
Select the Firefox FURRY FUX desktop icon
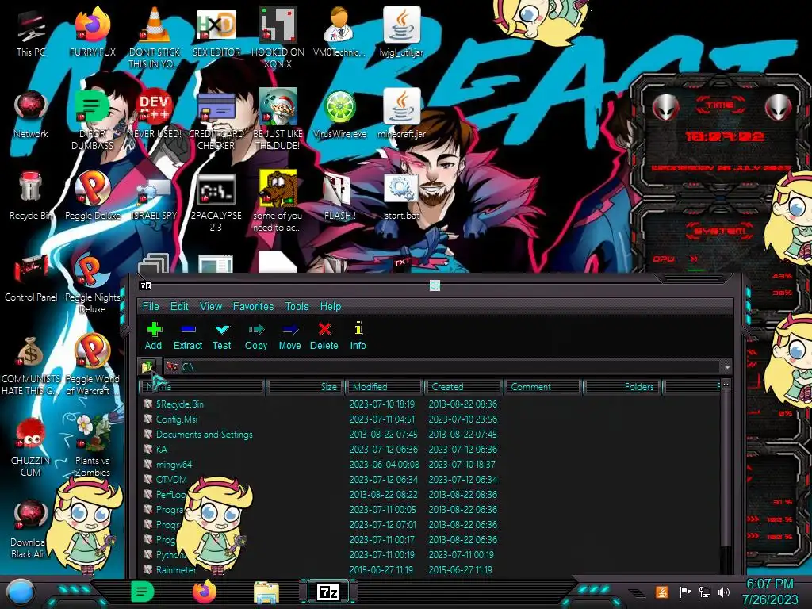point(92,32)
